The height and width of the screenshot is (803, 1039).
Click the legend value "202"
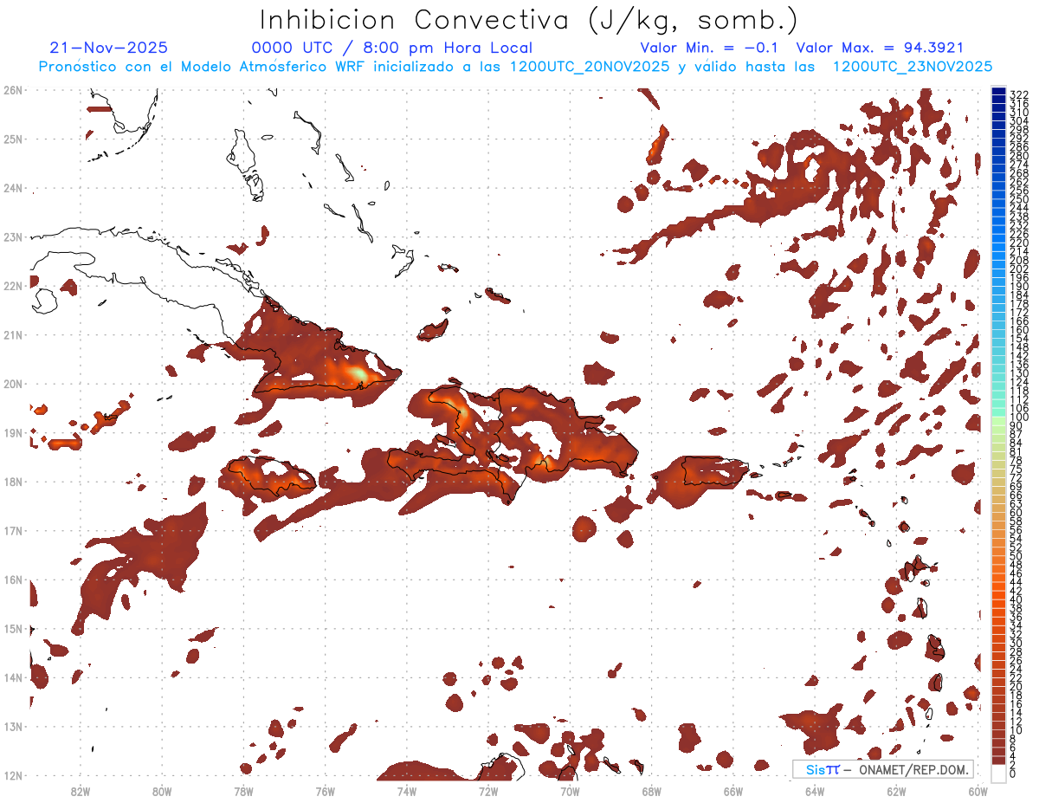[x=1019, y=269]
